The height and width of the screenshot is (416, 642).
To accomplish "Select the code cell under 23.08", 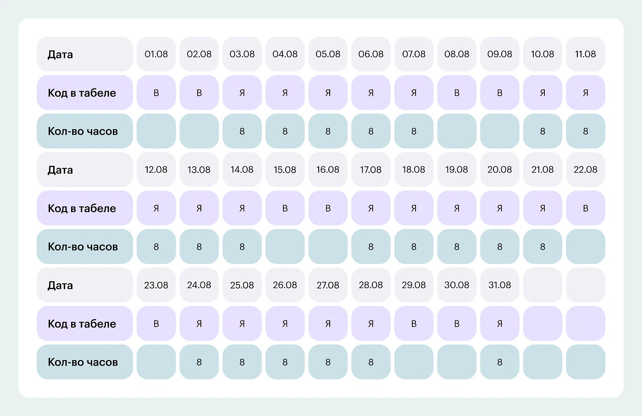I will 156,323.
